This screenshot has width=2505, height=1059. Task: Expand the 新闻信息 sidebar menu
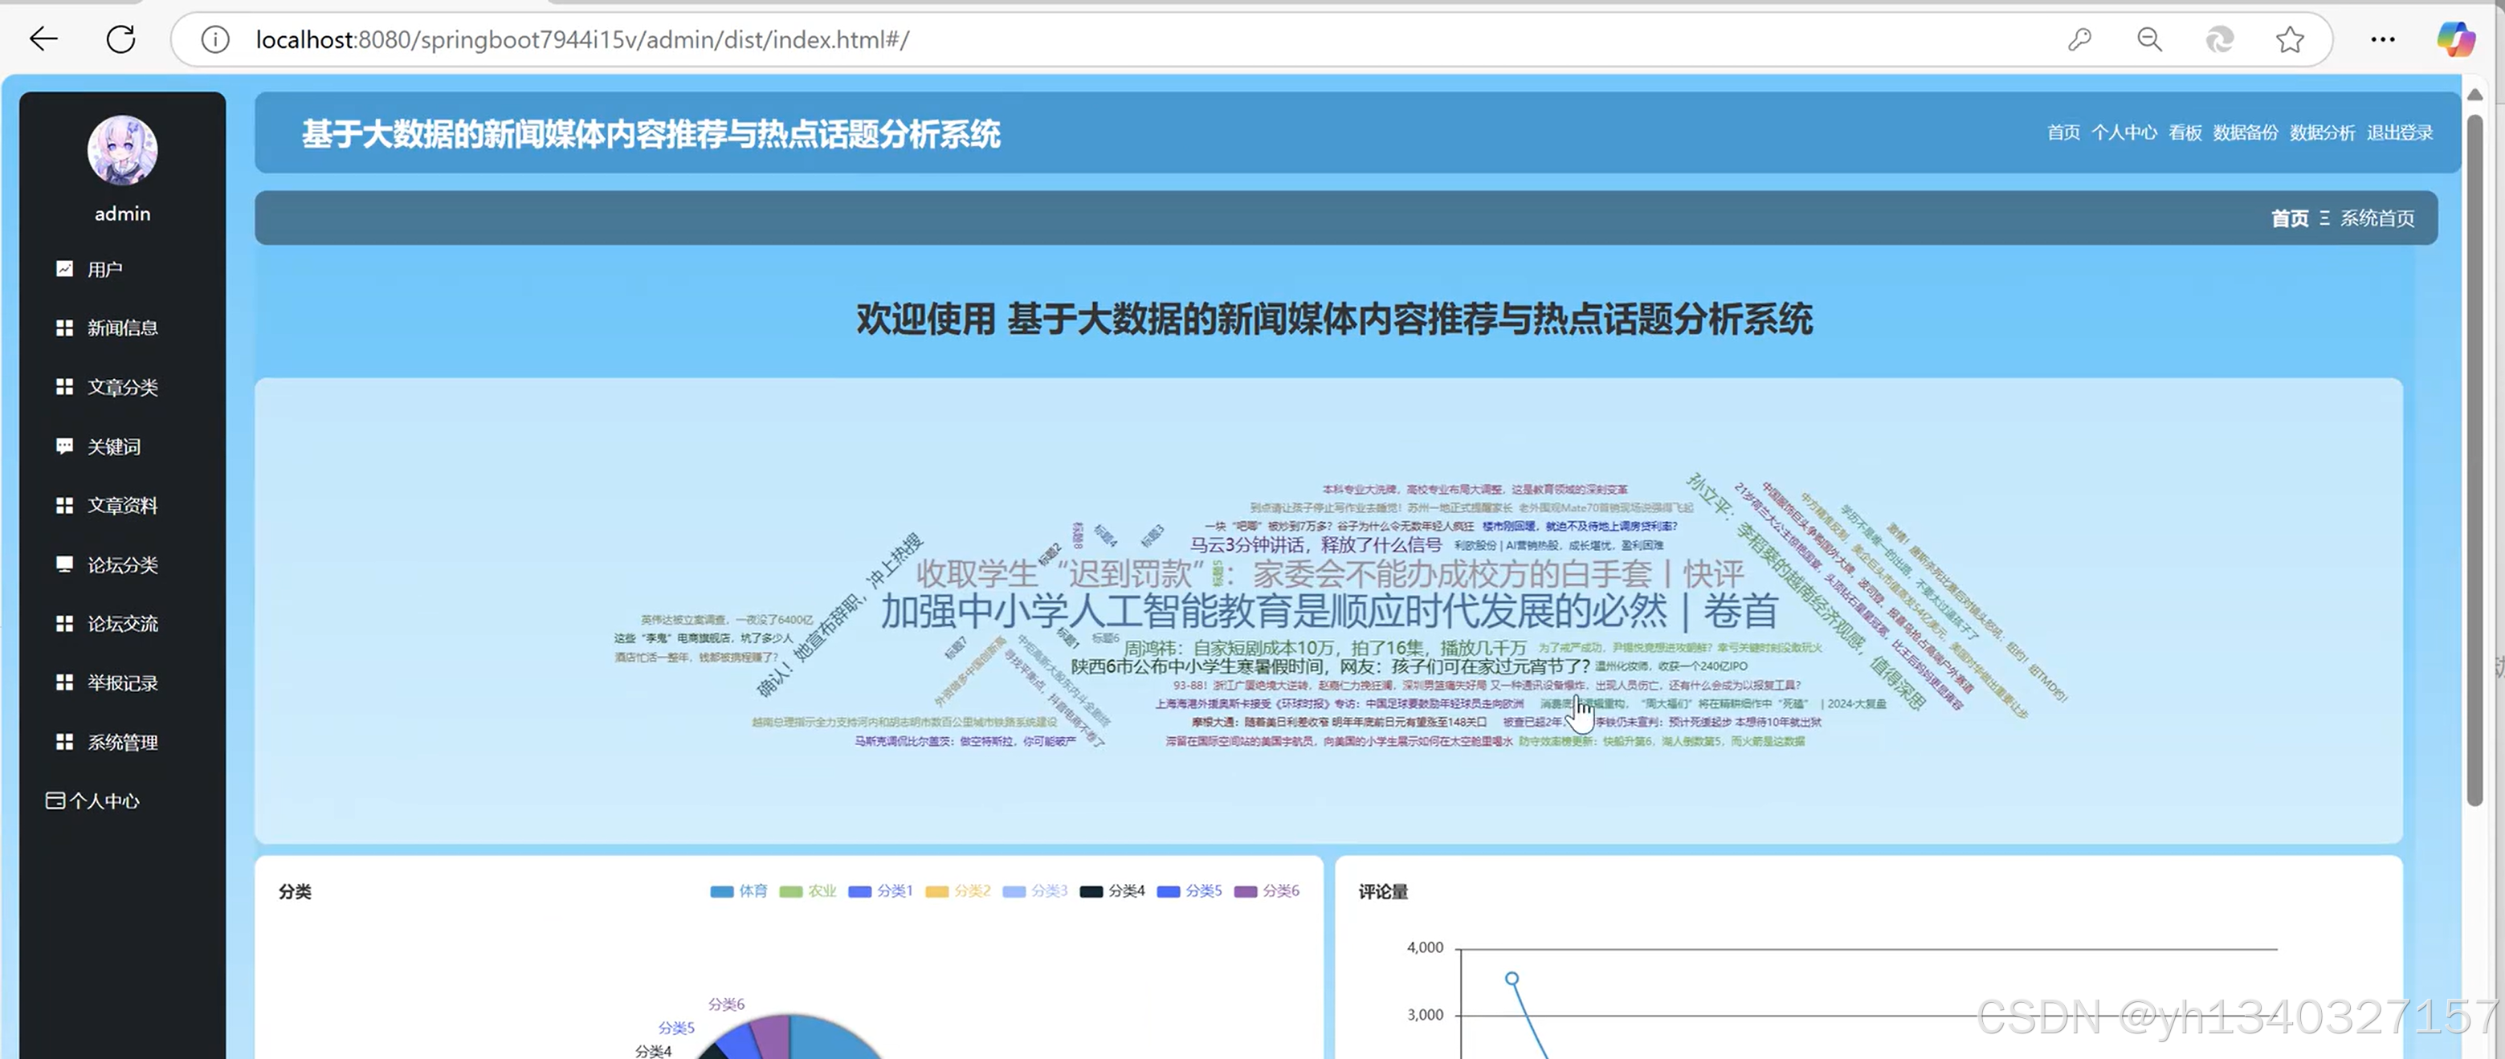point(123,328)
